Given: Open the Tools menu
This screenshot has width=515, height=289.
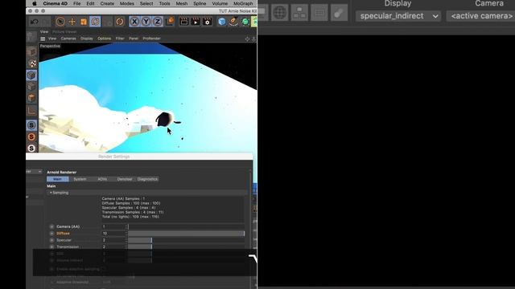Looking at the screenshot, I should tap(164, 3).
